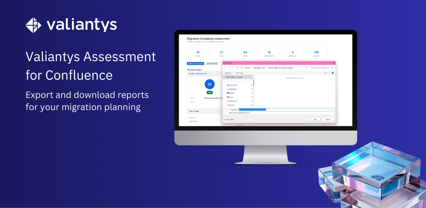The height and width of the screenshot is (208, 426).
Task: Click the Projects breadcrumb in address bar
Action: pos(248,68)
